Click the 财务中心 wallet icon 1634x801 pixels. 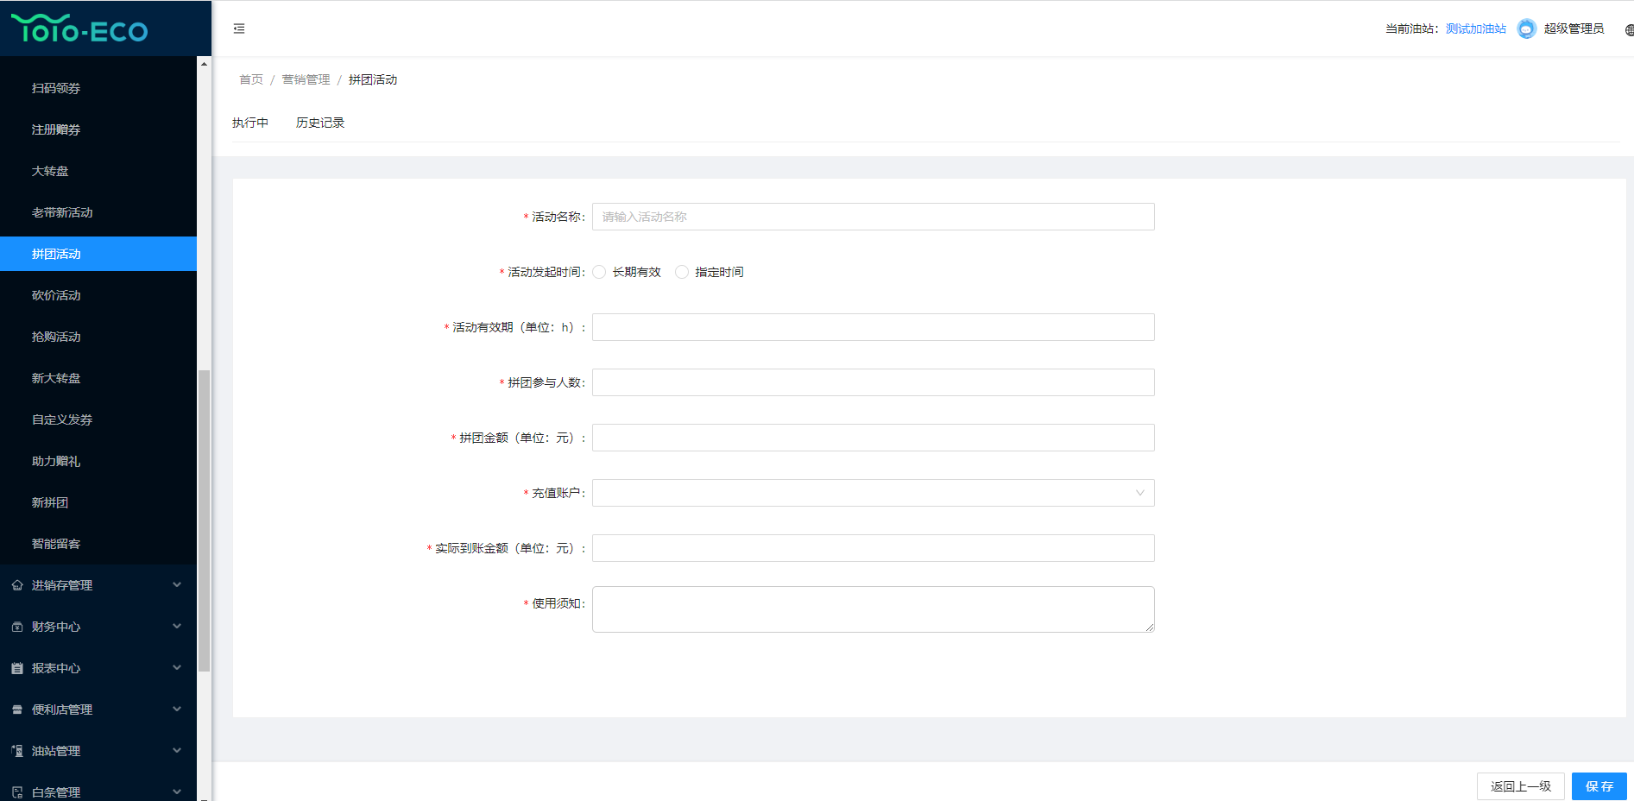(x=17, y=627)
